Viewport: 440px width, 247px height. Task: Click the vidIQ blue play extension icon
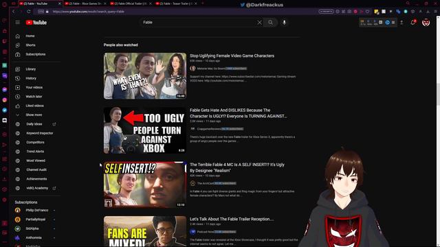click(387, 23)
